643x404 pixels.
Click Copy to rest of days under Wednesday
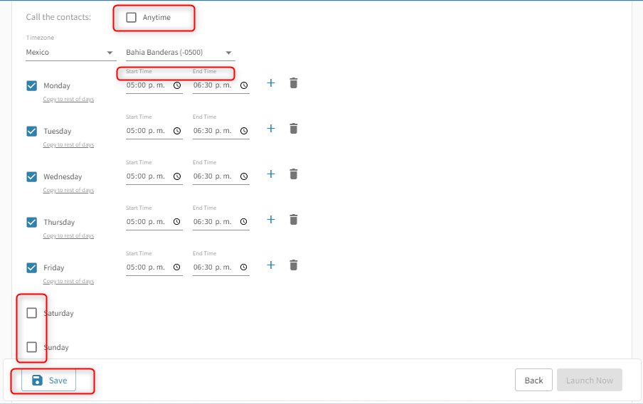[68, 190]
